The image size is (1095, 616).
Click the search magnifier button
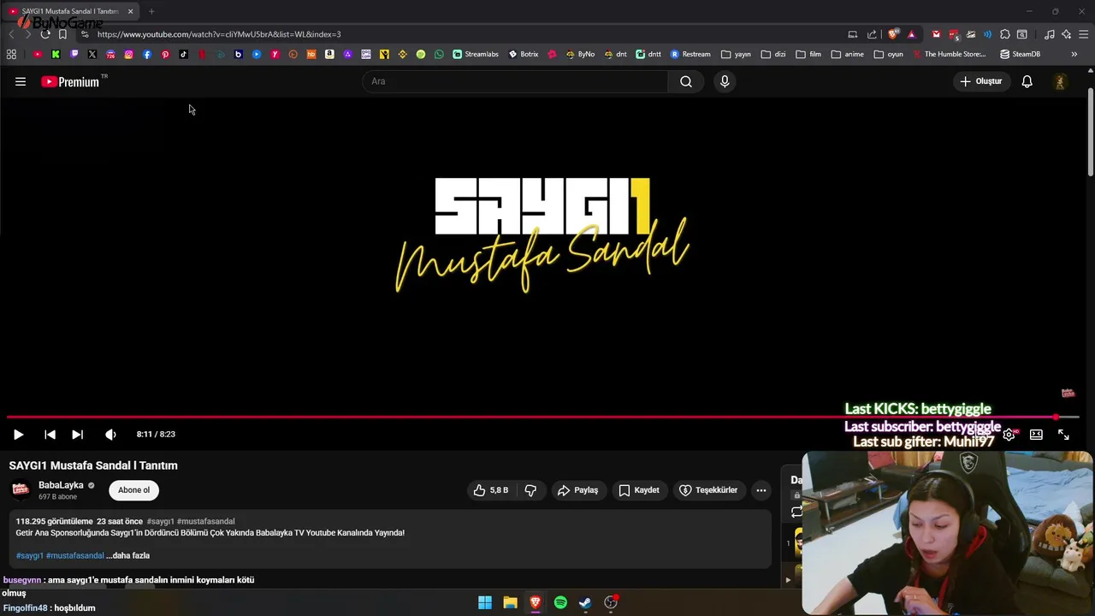click(x=686, y=81)
